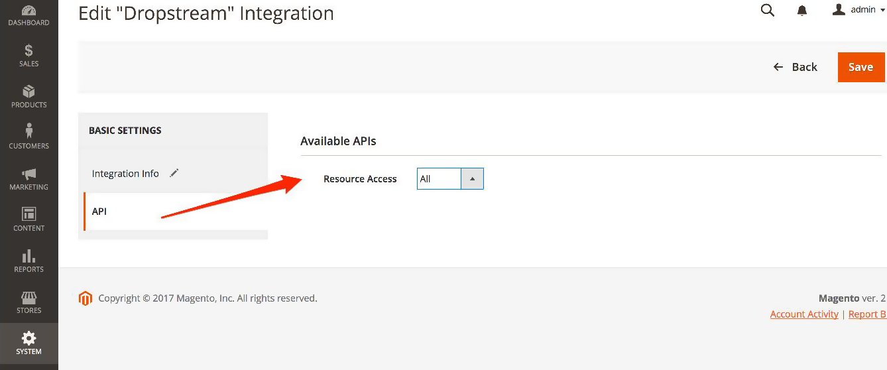887x370 pixels.
Task: Save the integration
Action: pyautogui.click(x=861, y=67)
